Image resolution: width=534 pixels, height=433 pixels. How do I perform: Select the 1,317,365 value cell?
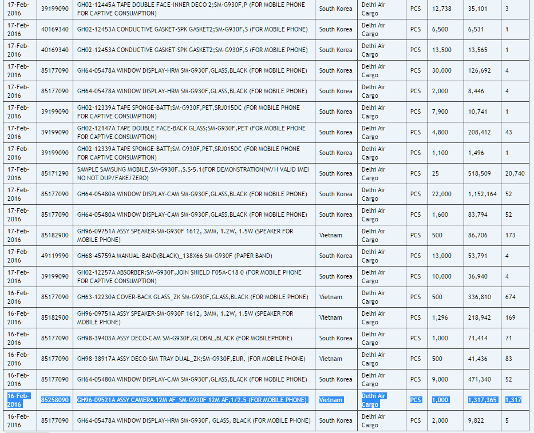[482, 400]
